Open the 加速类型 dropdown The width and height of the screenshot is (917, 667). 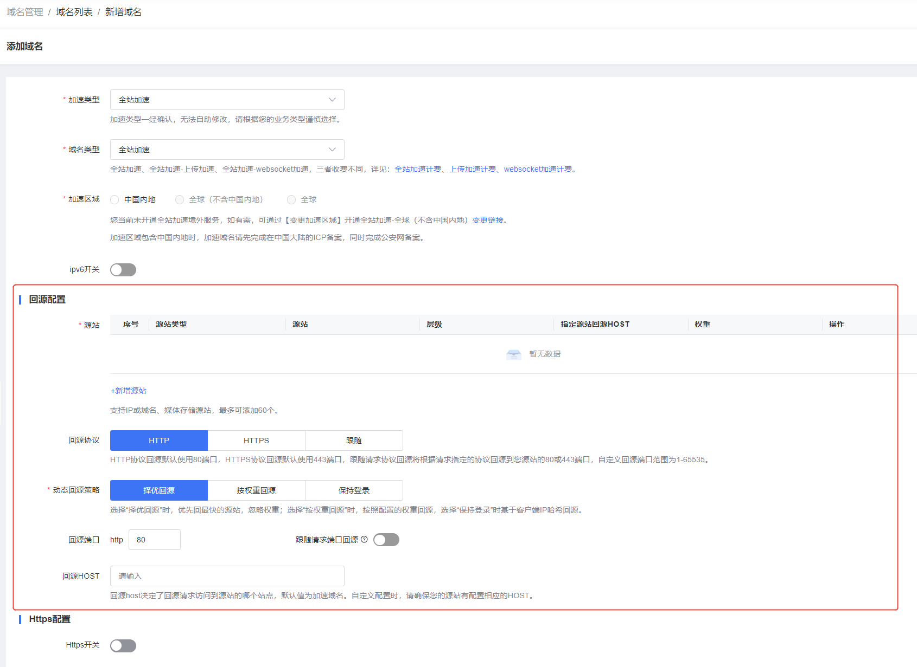click(x=227, y=100)
